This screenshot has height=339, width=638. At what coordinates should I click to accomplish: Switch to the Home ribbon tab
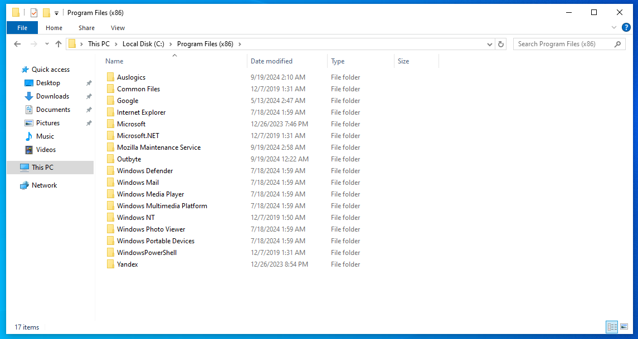pos(54,28)
